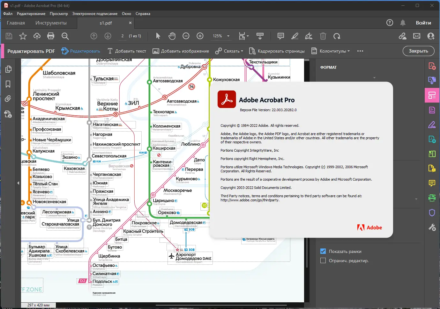440x309 pixels.
Task: Open the Protect tool in the right sidebar
Action: (432, 212)
